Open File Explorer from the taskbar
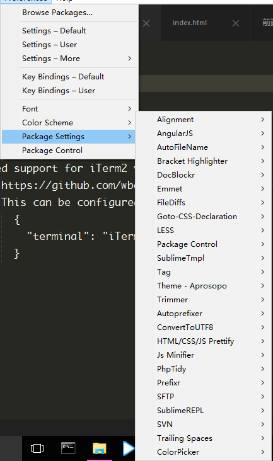The height and width of the screenshot is (461, 273). [x=100, y=448]
